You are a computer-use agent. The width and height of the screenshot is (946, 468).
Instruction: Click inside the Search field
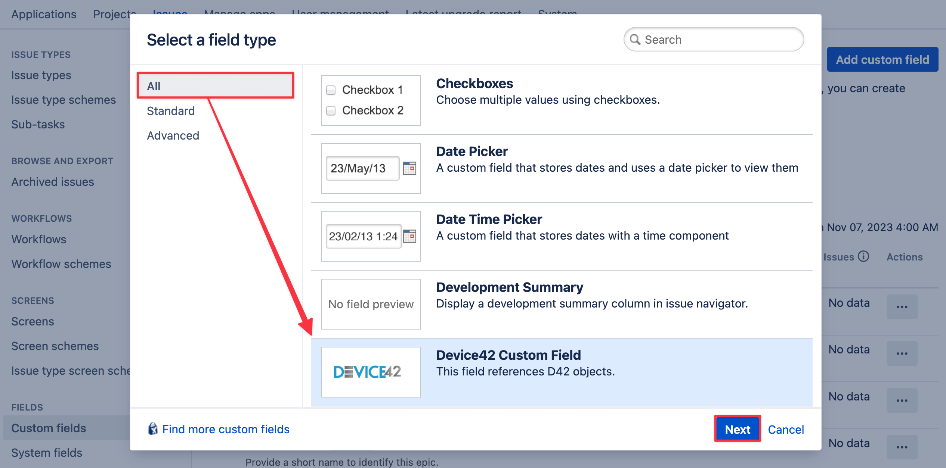click(710, 39)
